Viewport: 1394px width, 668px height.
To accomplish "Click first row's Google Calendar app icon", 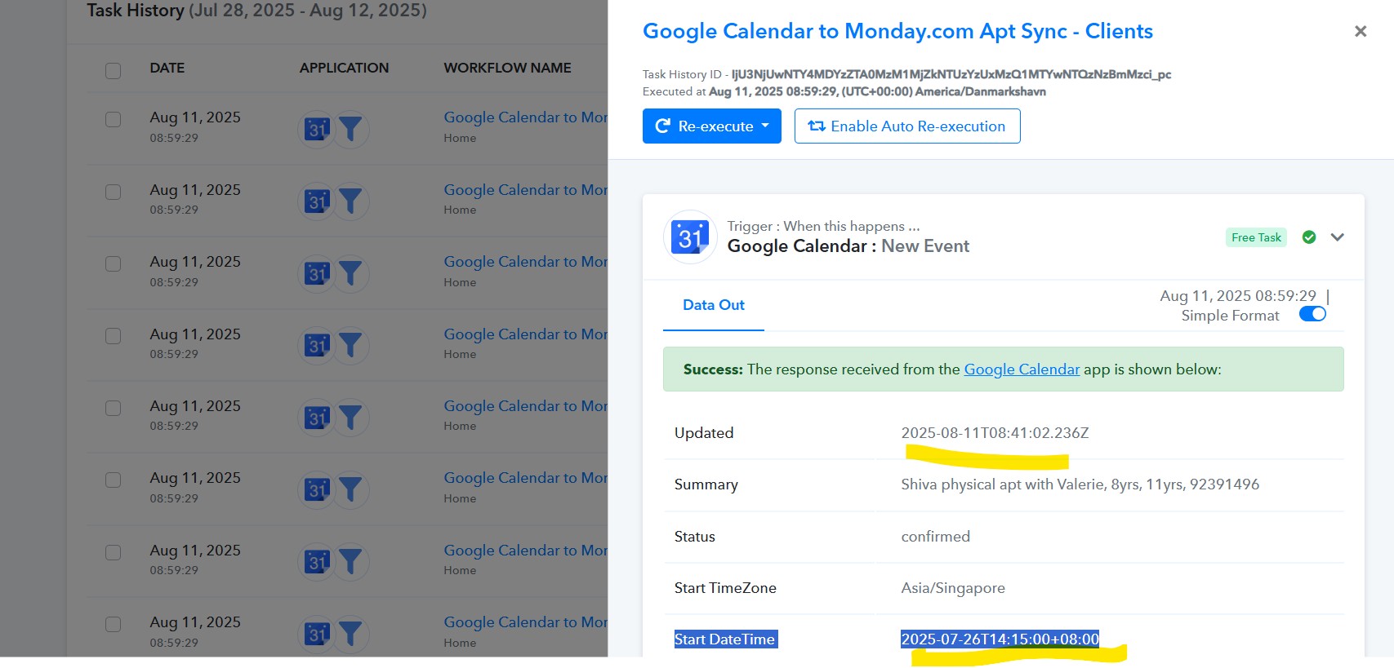I will 317,129.
